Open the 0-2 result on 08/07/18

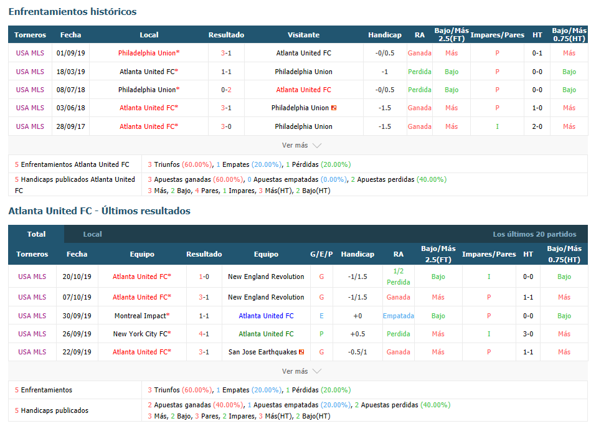tap(226, 90)
